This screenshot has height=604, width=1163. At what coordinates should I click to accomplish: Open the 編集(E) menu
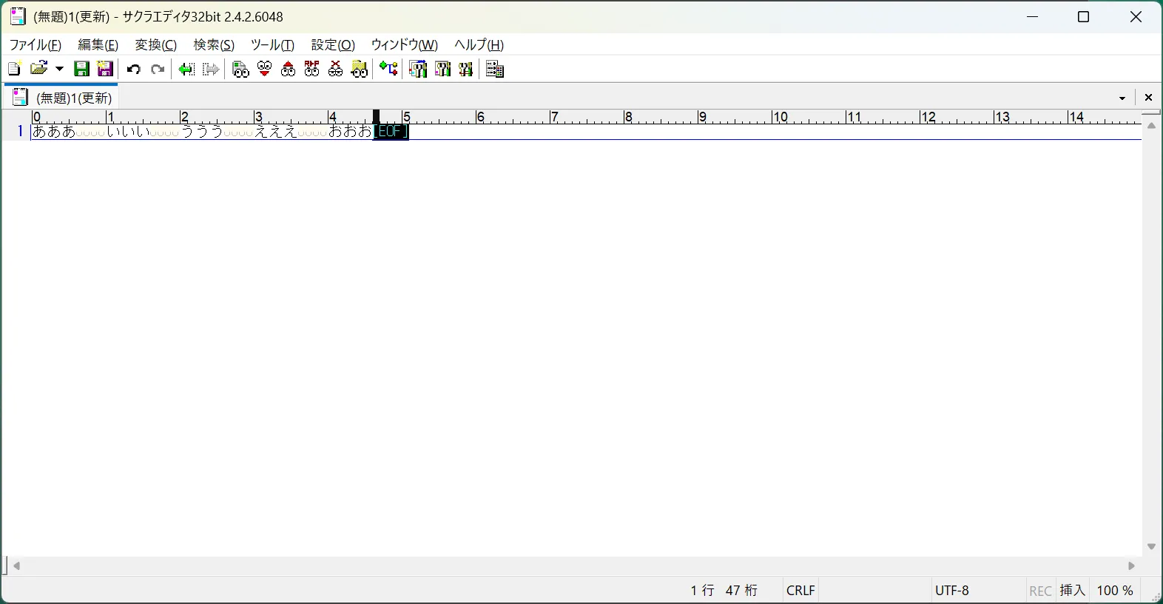[x=98, y=44]
